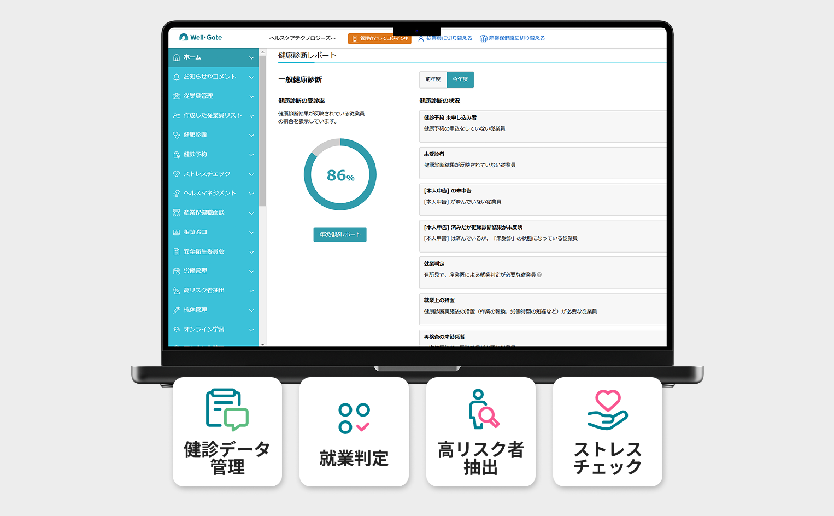834x516 pixels.
Task: Click the オンライン学習 graduation icon
Action: point(177,330)
